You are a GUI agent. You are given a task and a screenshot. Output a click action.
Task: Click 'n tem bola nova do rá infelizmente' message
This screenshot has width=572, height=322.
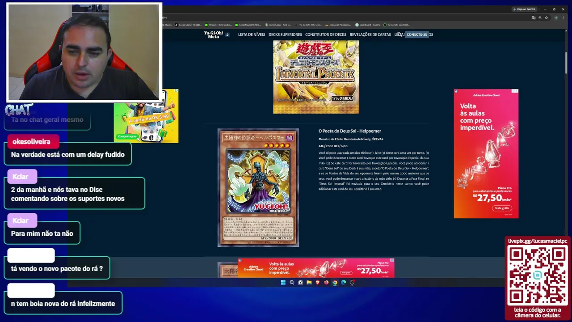(x=63, y=304)
